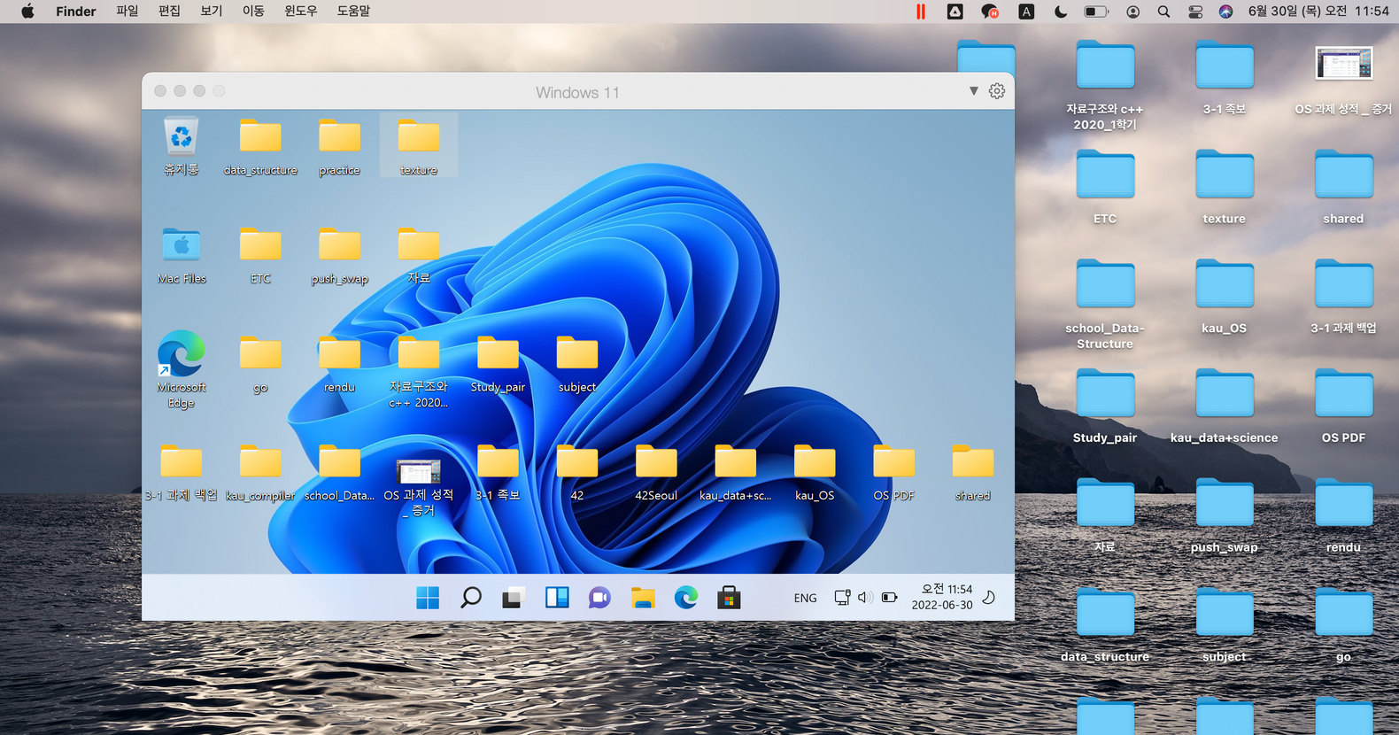Open the 편집 menu
This screenshot has height=735, width=1399.
coord(169,12)
